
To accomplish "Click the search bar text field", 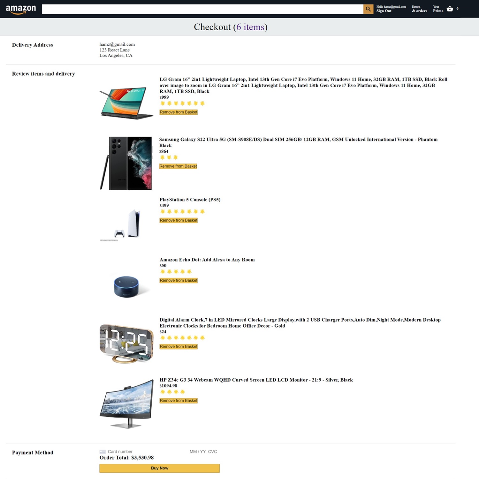I will [202, 9].
